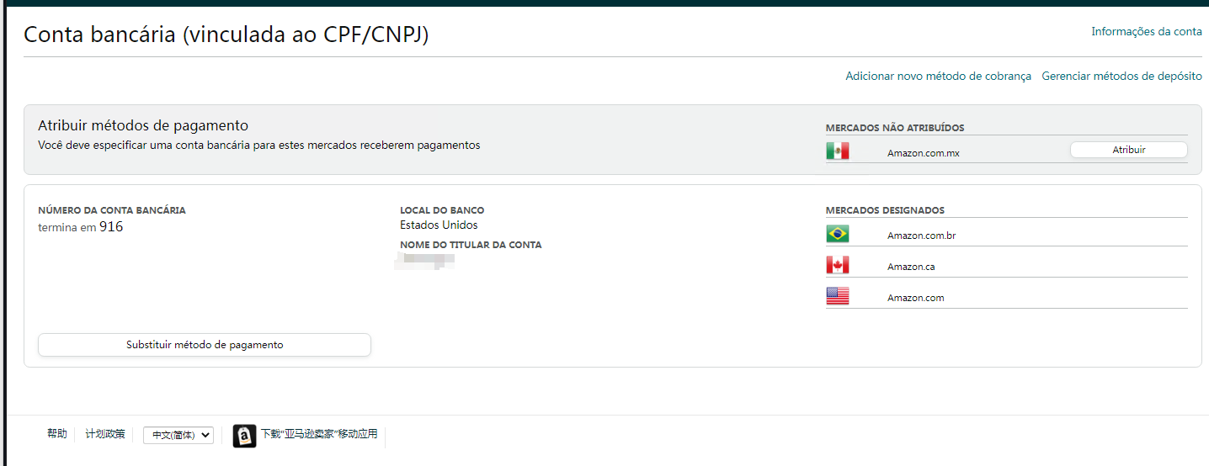Click Substituir método de pagamento button
Screen dimensions: 1209x466
pos(205,345)
